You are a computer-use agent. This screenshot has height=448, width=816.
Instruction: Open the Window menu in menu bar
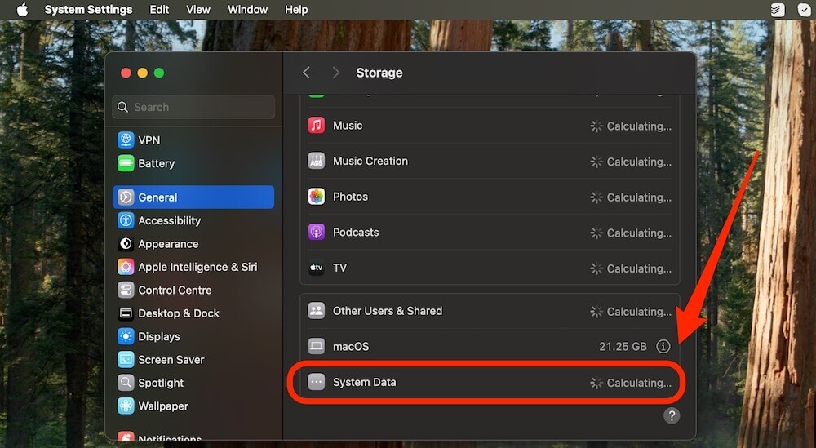tap(247, 10)
